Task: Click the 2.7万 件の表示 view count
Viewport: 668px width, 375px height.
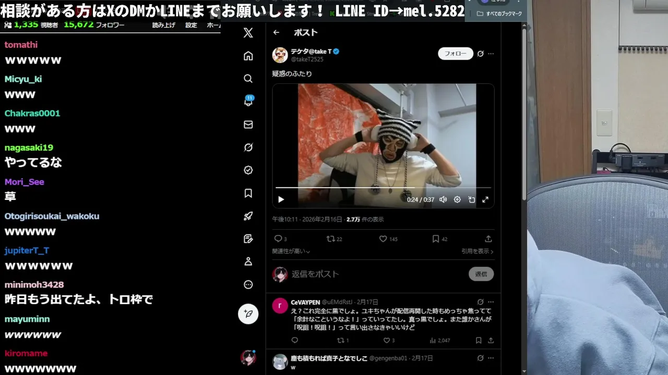Action: [x=365, y=219]
